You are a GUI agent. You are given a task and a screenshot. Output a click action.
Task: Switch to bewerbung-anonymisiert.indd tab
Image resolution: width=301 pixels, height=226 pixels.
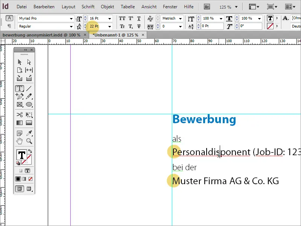click(x=41, y=35)
